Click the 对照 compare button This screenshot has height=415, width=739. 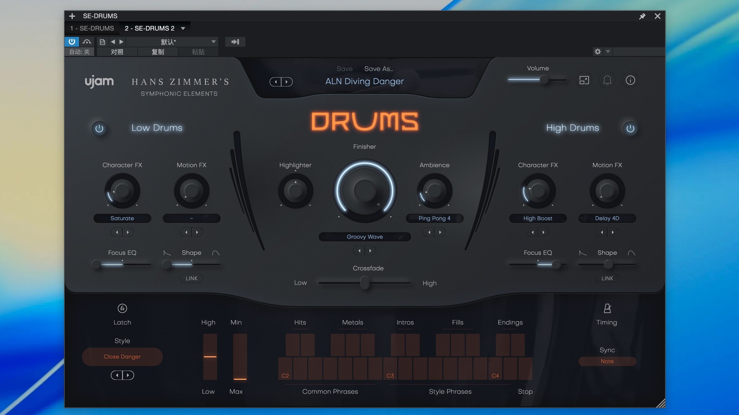117,51
